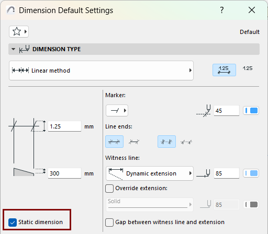This screenshot has height=234, width=268.
Task: Click the witness gap preview diagram
Action: [x=29, y=172]
